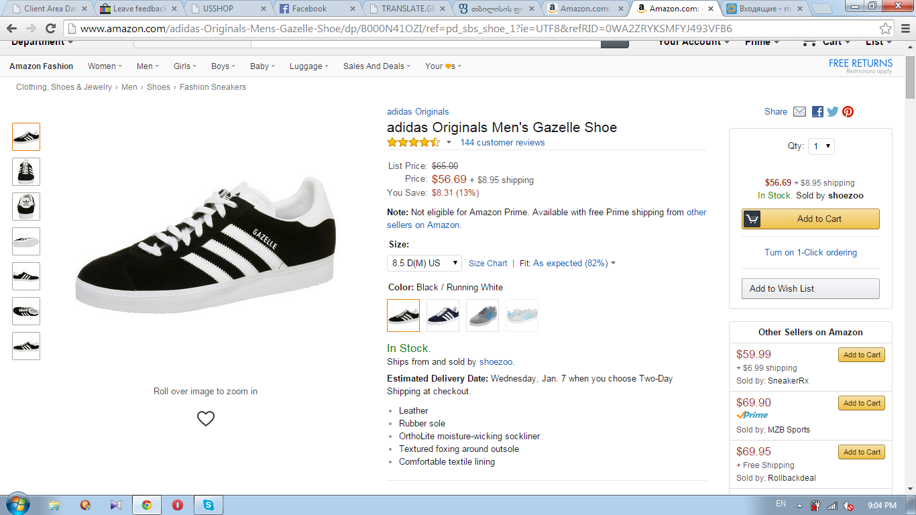Viewport: 916px width, 515px height.
Task: Reload the page with refresh icon
Action: pos(50,29)
